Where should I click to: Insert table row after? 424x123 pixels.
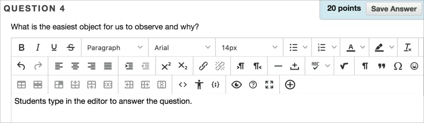[91, 85]
